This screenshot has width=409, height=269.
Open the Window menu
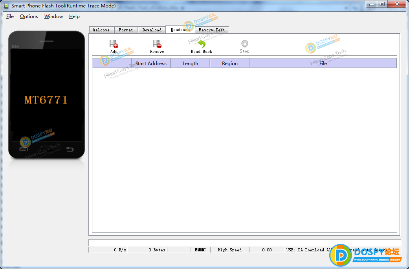click(53, 16)
